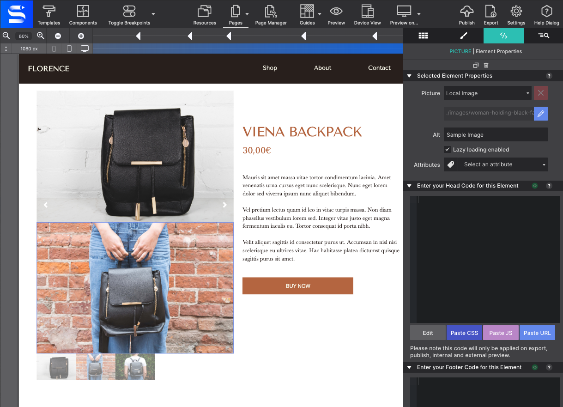This screenshot has height=407, width=563.
Task: Open the Components panel
Action: (83, 15)
